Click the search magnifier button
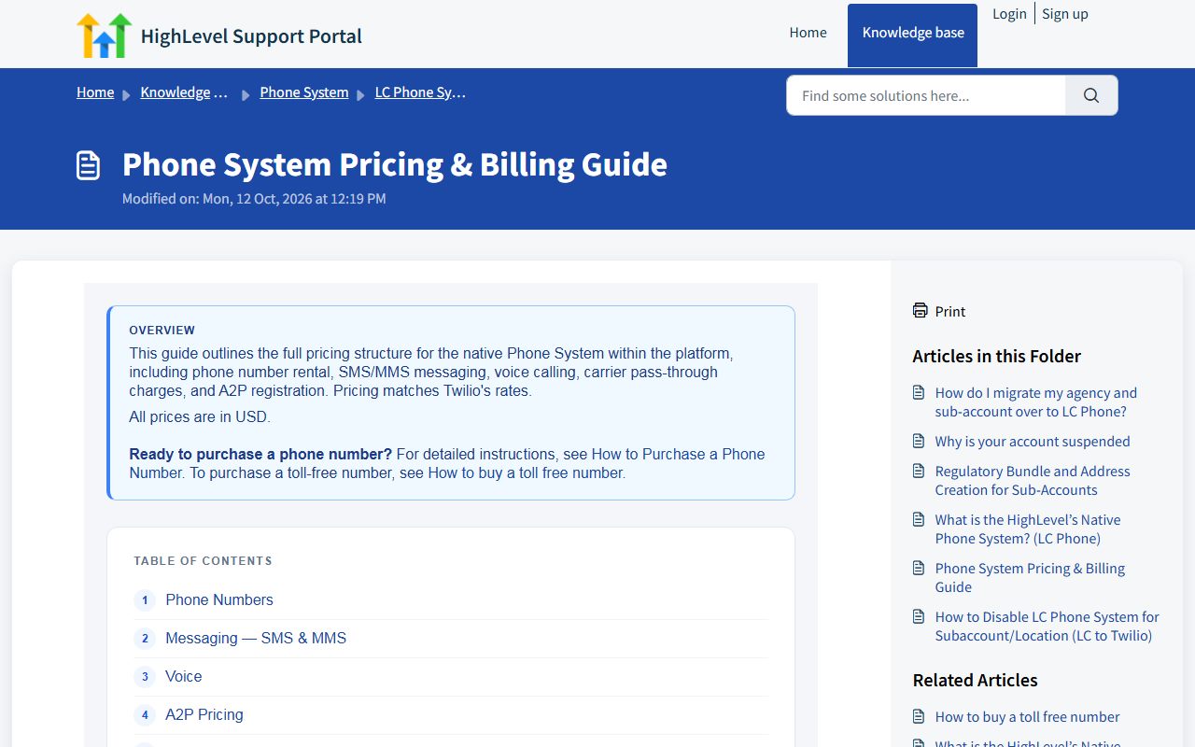Image resolution: width=1195 pixels, height=747 pixels. coord(1091,95)
